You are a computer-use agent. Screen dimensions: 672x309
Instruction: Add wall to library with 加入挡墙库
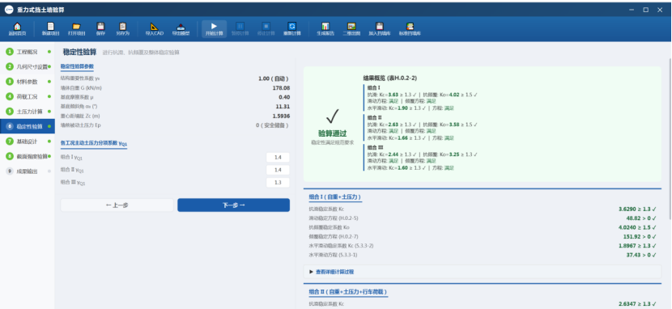click(x=379, y=26)
